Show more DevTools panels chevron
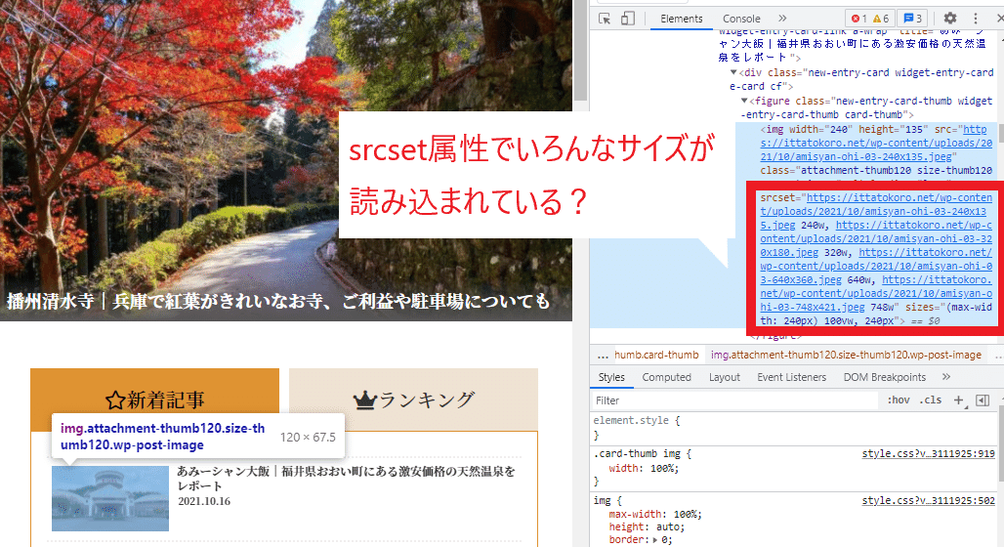 pyautogui.click(x=782, y=19)
